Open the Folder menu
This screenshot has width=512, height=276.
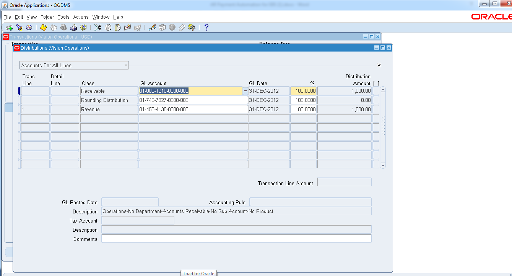click(x=47, y=17)
